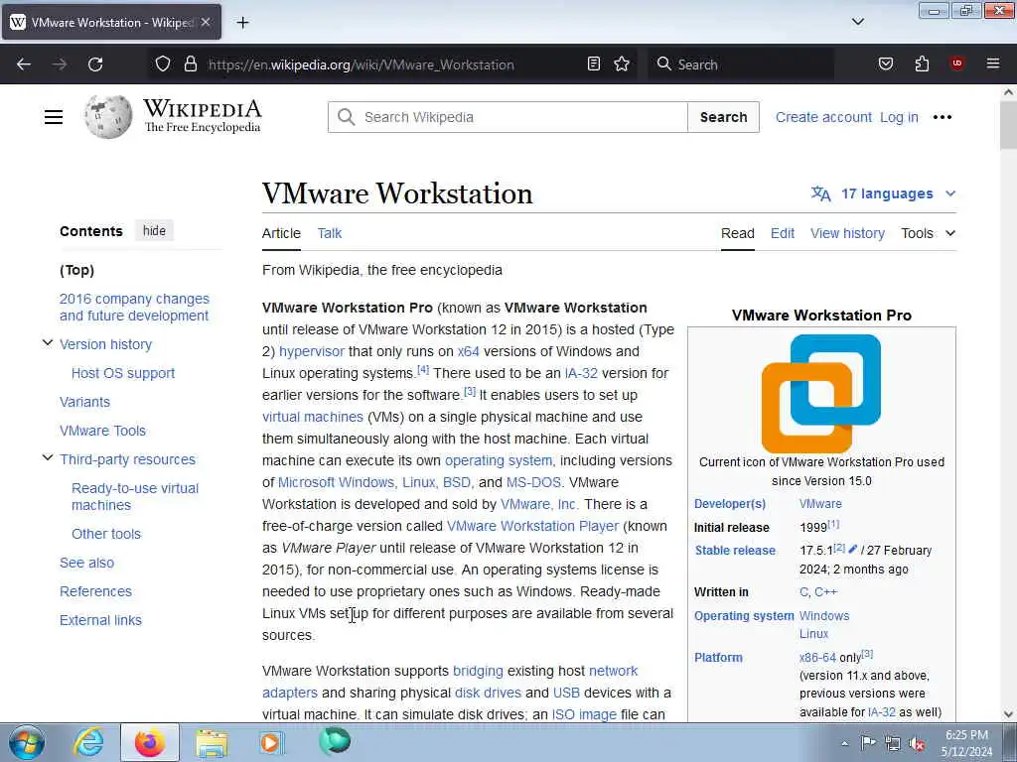Click the network tray icon
Viewport: 1017px width, 762px height.
click(x=893, y=743)
